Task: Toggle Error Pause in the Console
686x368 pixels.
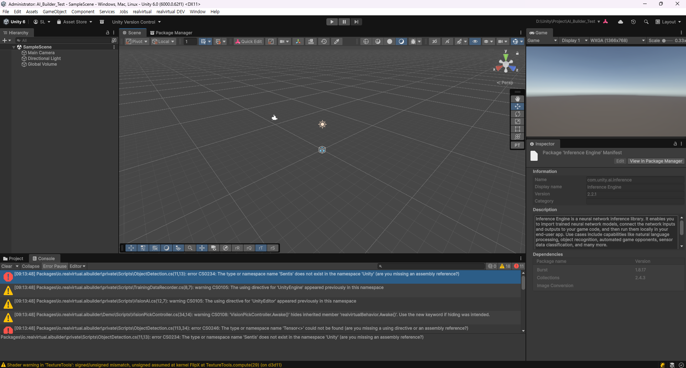Action: click(55, 266)
